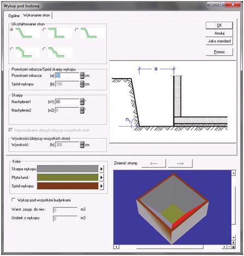The image size is (244, 256).
Task: Click the excavation cross-section diagram
Action: click(x=172, y=102)
